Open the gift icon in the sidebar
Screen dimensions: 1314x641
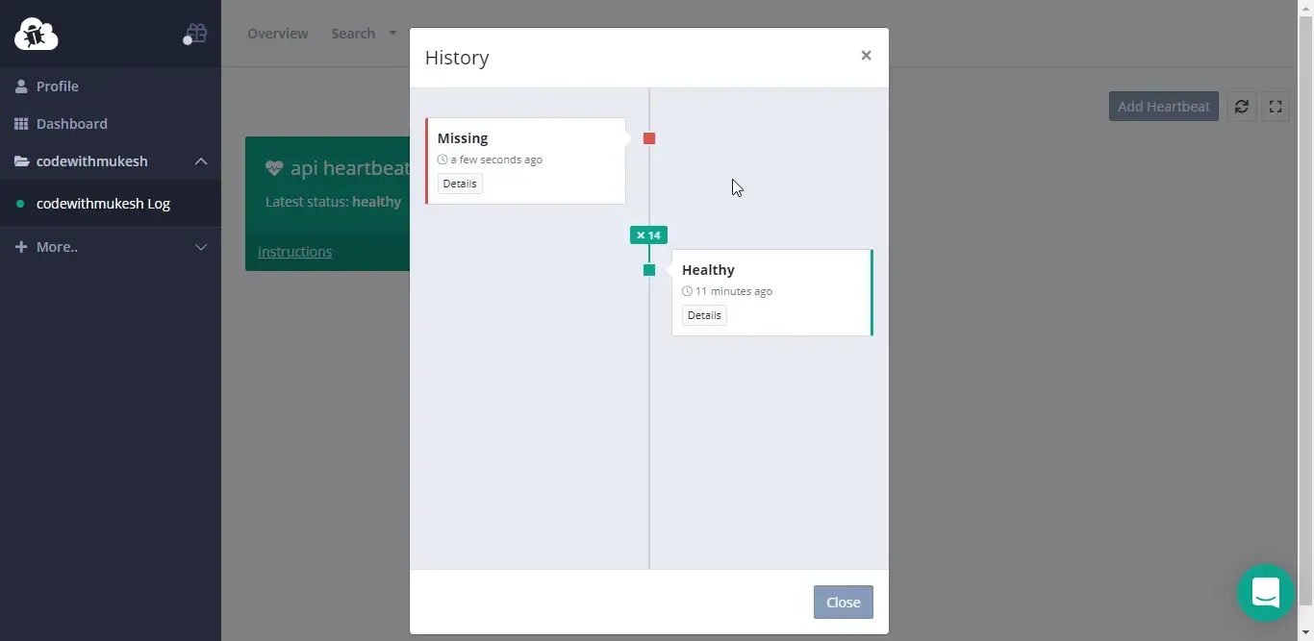(x=195, y=33)
